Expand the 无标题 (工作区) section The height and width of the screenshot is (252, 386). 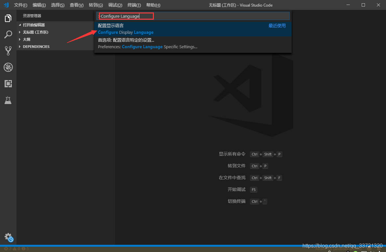(55, 32)
